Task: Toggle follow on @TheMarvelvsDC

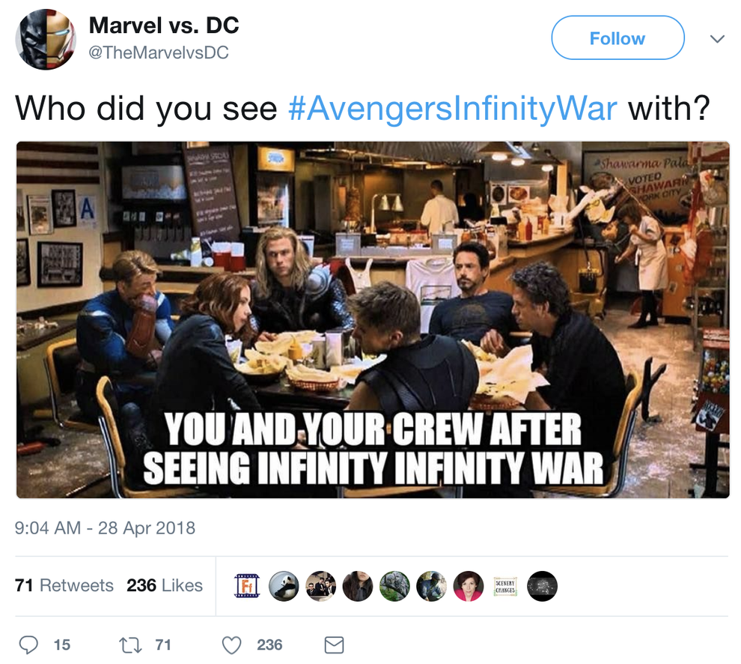Action: coord(617,37)
